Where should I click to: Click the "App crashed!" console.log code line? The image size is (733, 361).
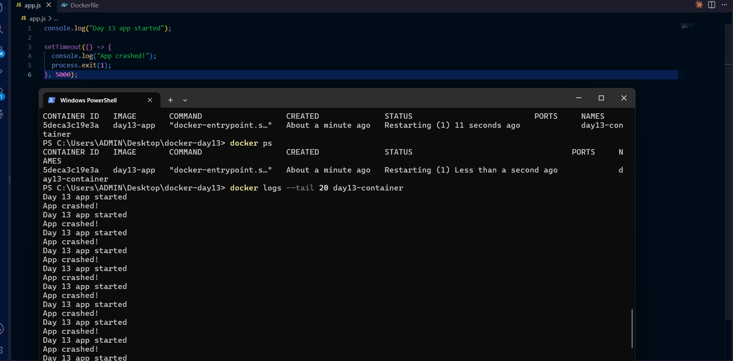[x=104, y=56]
